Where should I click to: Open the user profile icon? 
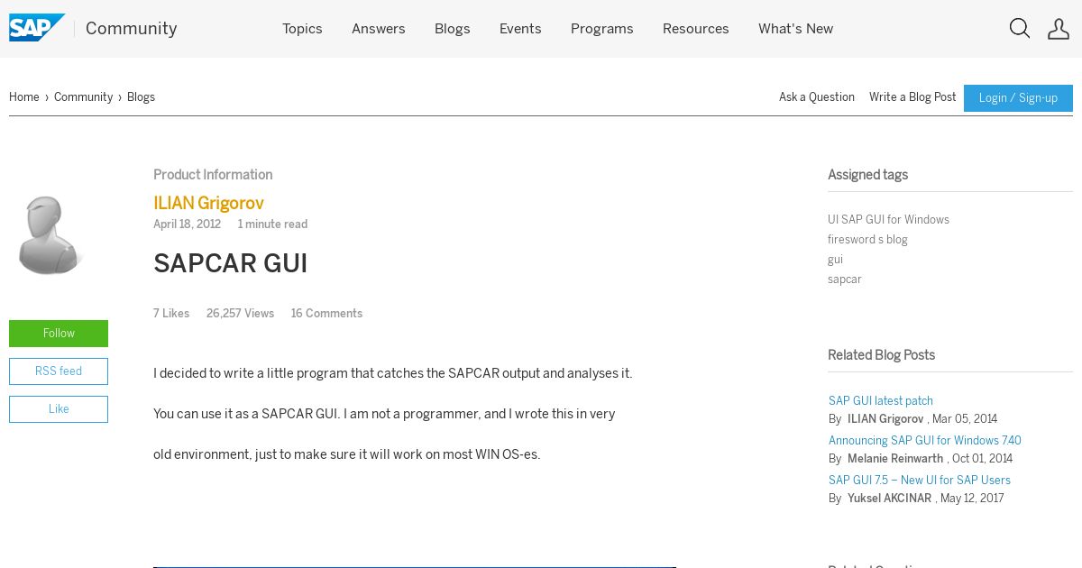pyautogui.click(x=1059, y=29)
